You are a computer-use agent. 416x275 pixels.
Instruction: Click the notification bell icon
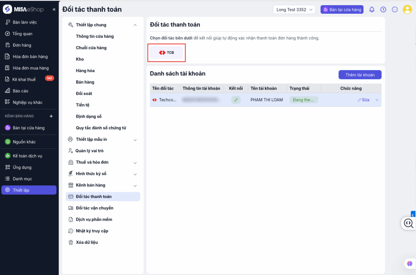click(372, 10)
